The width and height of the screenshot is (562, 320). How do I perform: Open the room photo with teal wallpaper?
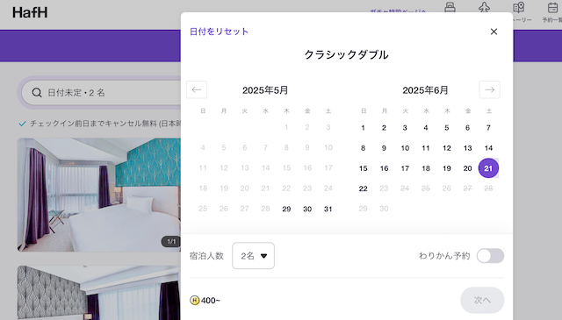coord(99,195)
